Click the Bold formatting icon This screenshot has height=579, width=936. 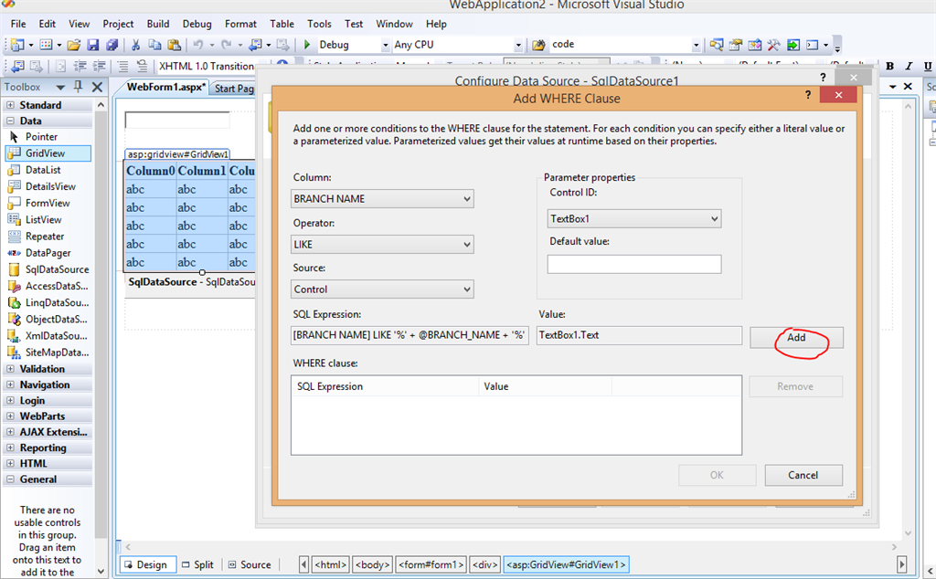pyautogui.click(x=889, y=66)
